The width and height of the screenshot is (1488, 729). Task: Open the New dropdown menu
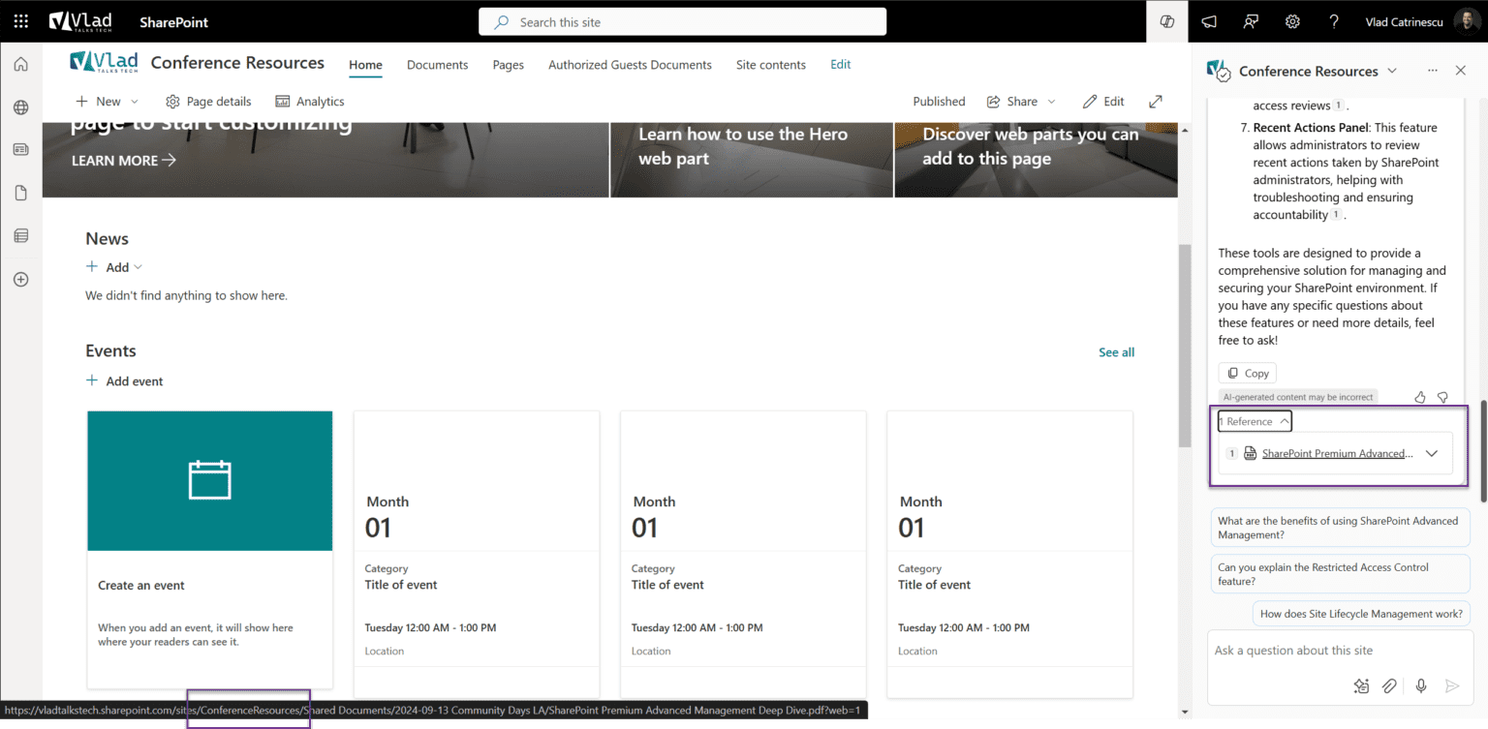point(107,101)
